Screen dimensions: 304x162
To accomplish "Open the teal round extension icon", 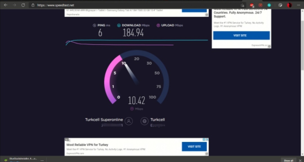I will (x=269, y=5).
